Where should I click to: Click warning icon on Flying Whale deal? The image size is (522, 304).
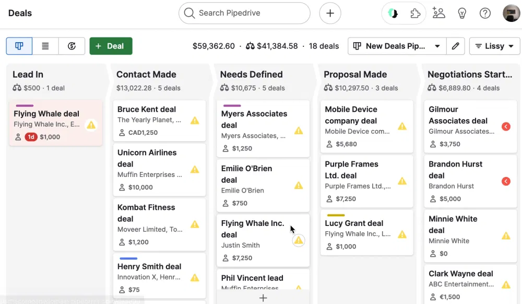pos(91,125)
